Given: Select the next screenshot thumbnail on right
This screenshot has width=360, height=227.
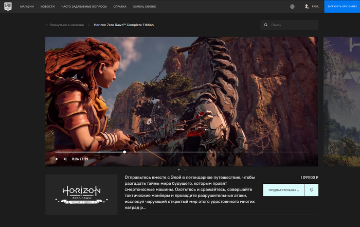Looking at the screenshot, I should (341, 101).
